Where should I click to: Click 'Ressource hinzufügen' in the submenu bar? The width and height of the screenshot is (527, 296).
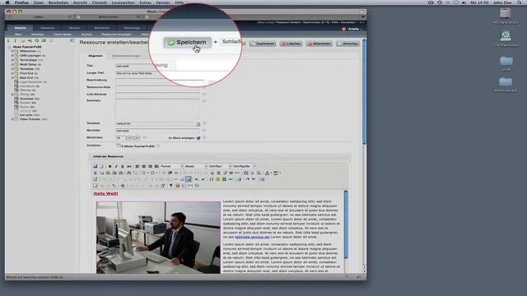[x=117, y=35]
